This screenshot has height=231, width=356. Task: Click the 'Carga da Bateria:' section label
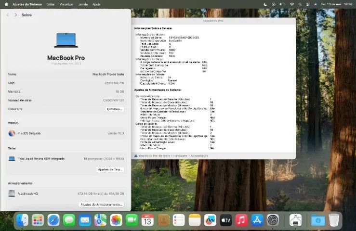pos(146,124)
